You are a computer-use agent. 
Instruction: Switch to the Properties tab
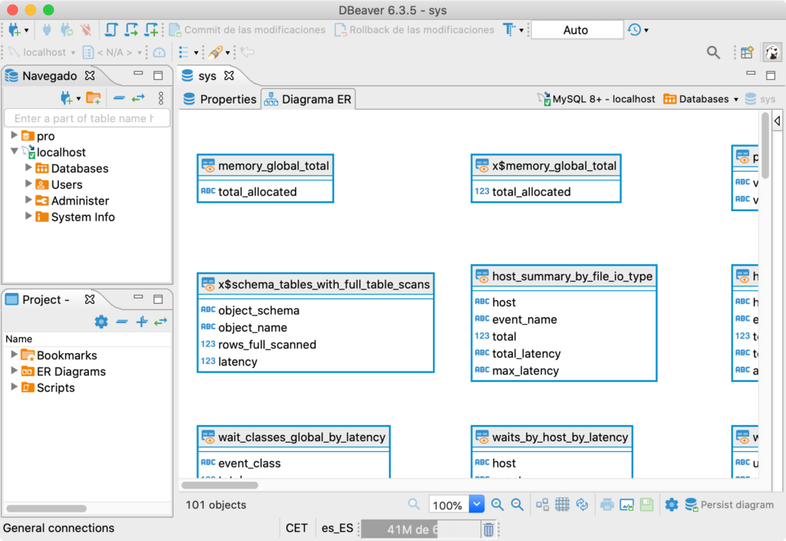(220, 99)
